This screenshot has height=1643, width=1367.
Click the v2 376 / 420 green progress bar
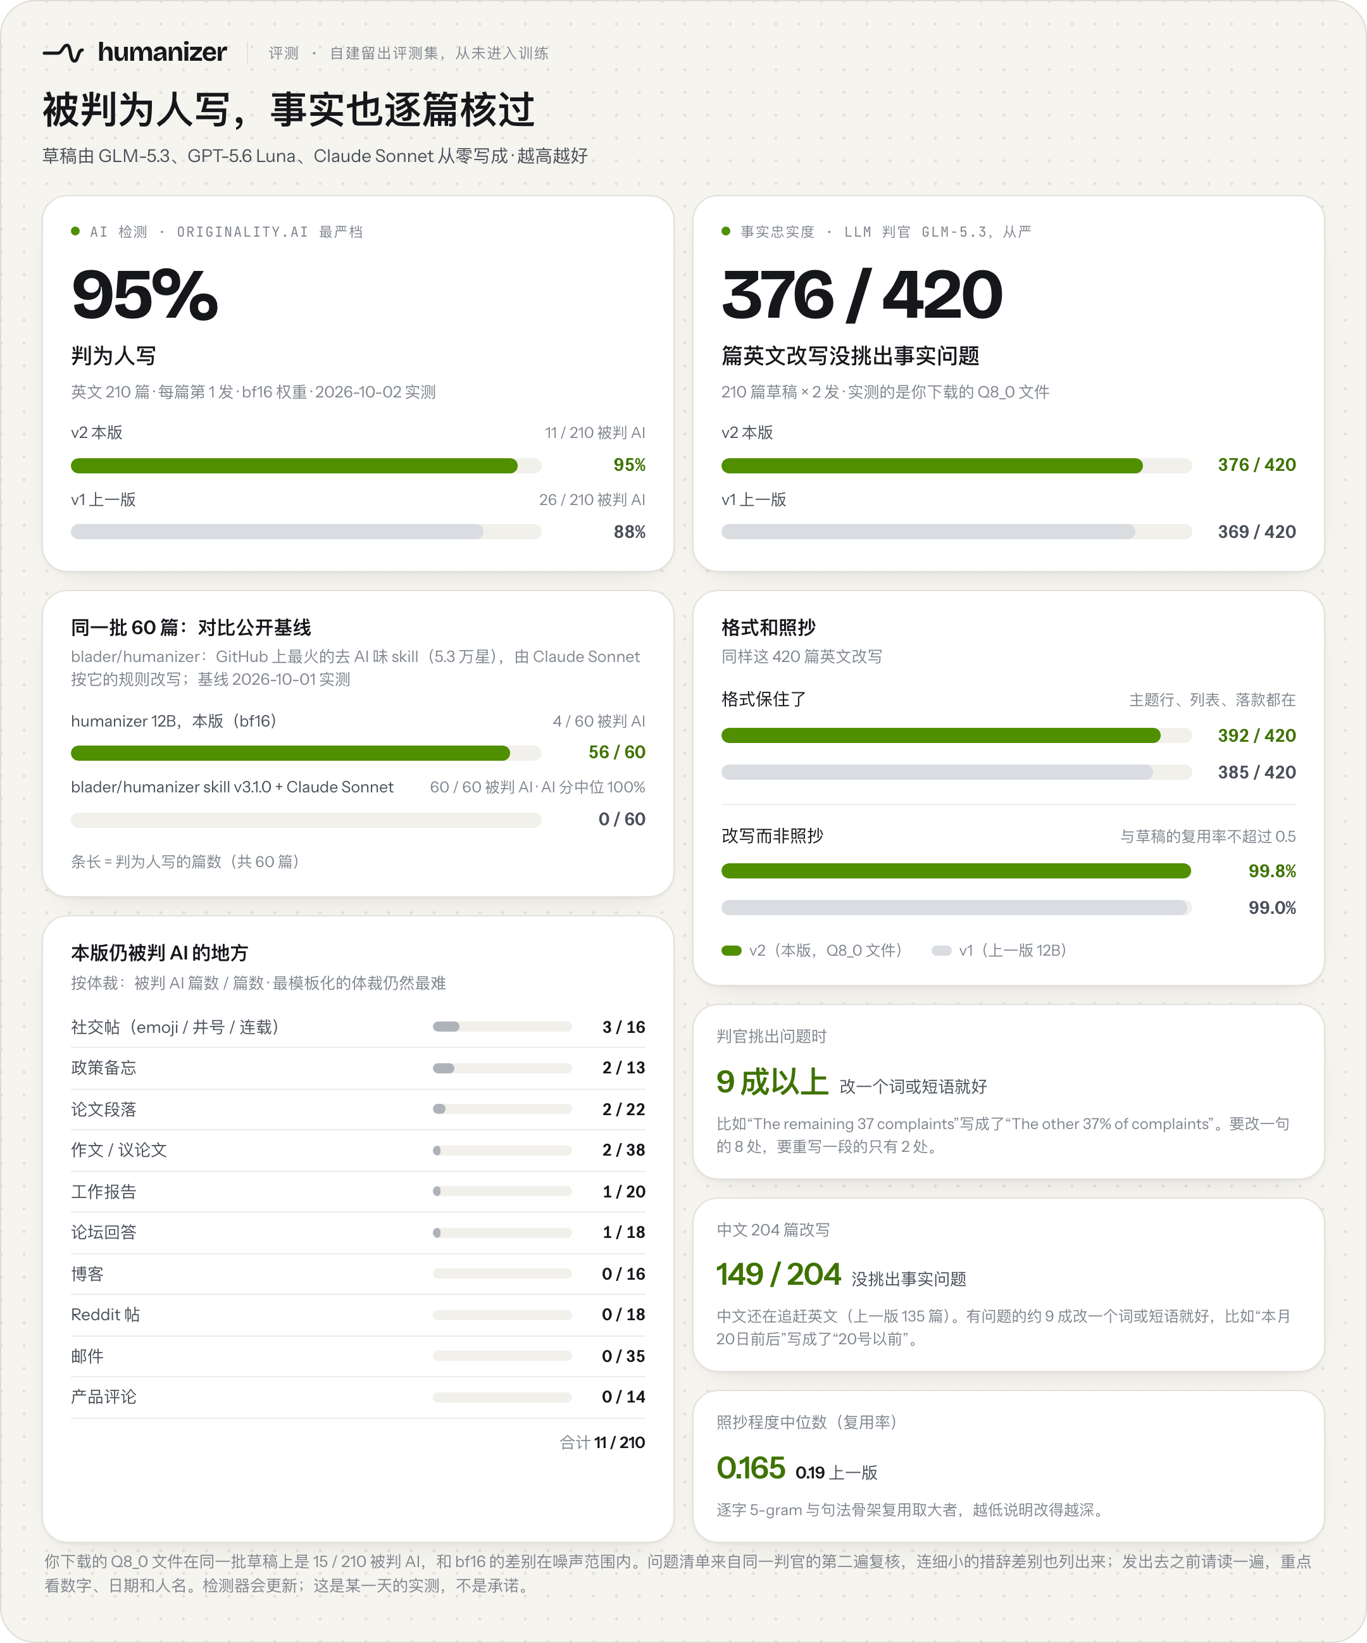click(x=956, y=466)
